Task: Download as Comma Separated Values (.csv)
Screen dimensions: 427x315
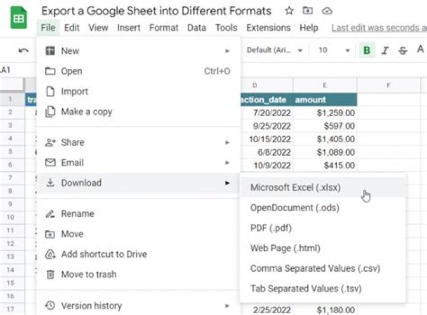Action: [x=323, y=268]
